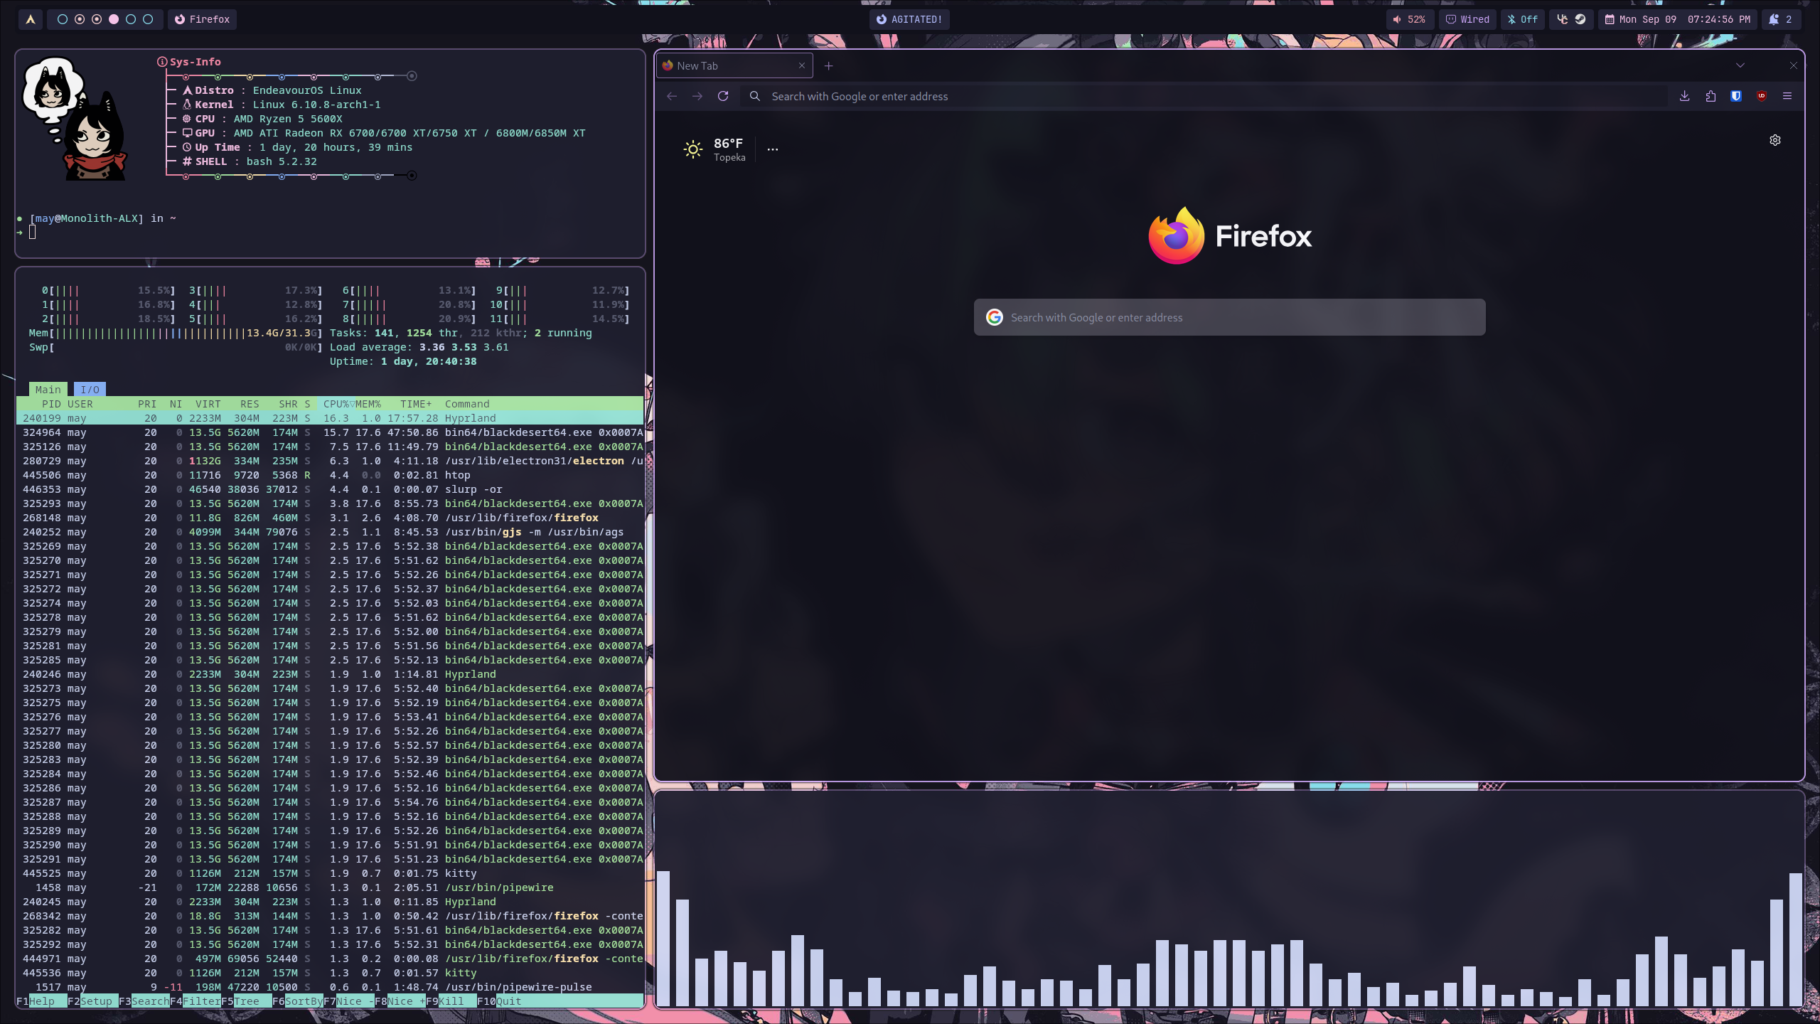Toggle the Bluetooth Off indicator
This screenshot has height=1024, width=1820.
pyautogui.click(x=1521, y=19)
